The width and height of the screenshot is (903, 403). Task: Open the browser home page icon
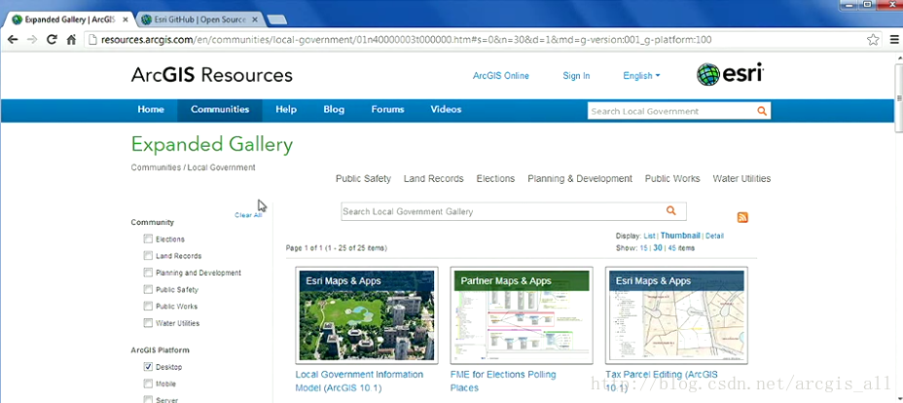pyautogui.click(x=71, y=40)
